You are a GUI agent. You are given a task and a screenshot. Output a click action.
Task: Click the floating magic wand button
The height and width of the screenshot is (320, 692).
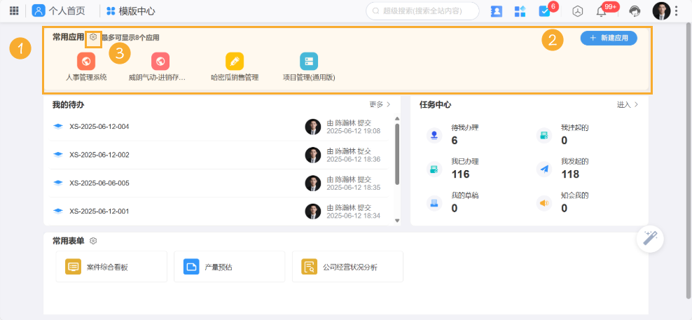(650, 238)
